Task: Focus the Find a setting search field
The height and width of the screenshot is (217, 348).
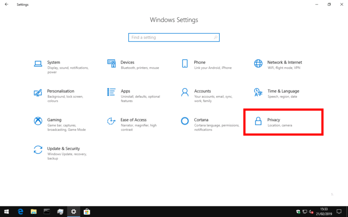Action: tap(174, 38)
